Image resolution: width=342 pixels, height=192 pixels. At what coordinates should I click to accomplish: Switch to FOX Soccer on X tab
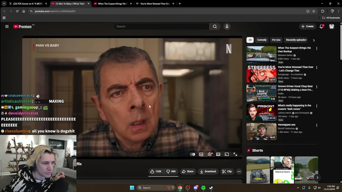pyautogui.click(x=26, y=4)
